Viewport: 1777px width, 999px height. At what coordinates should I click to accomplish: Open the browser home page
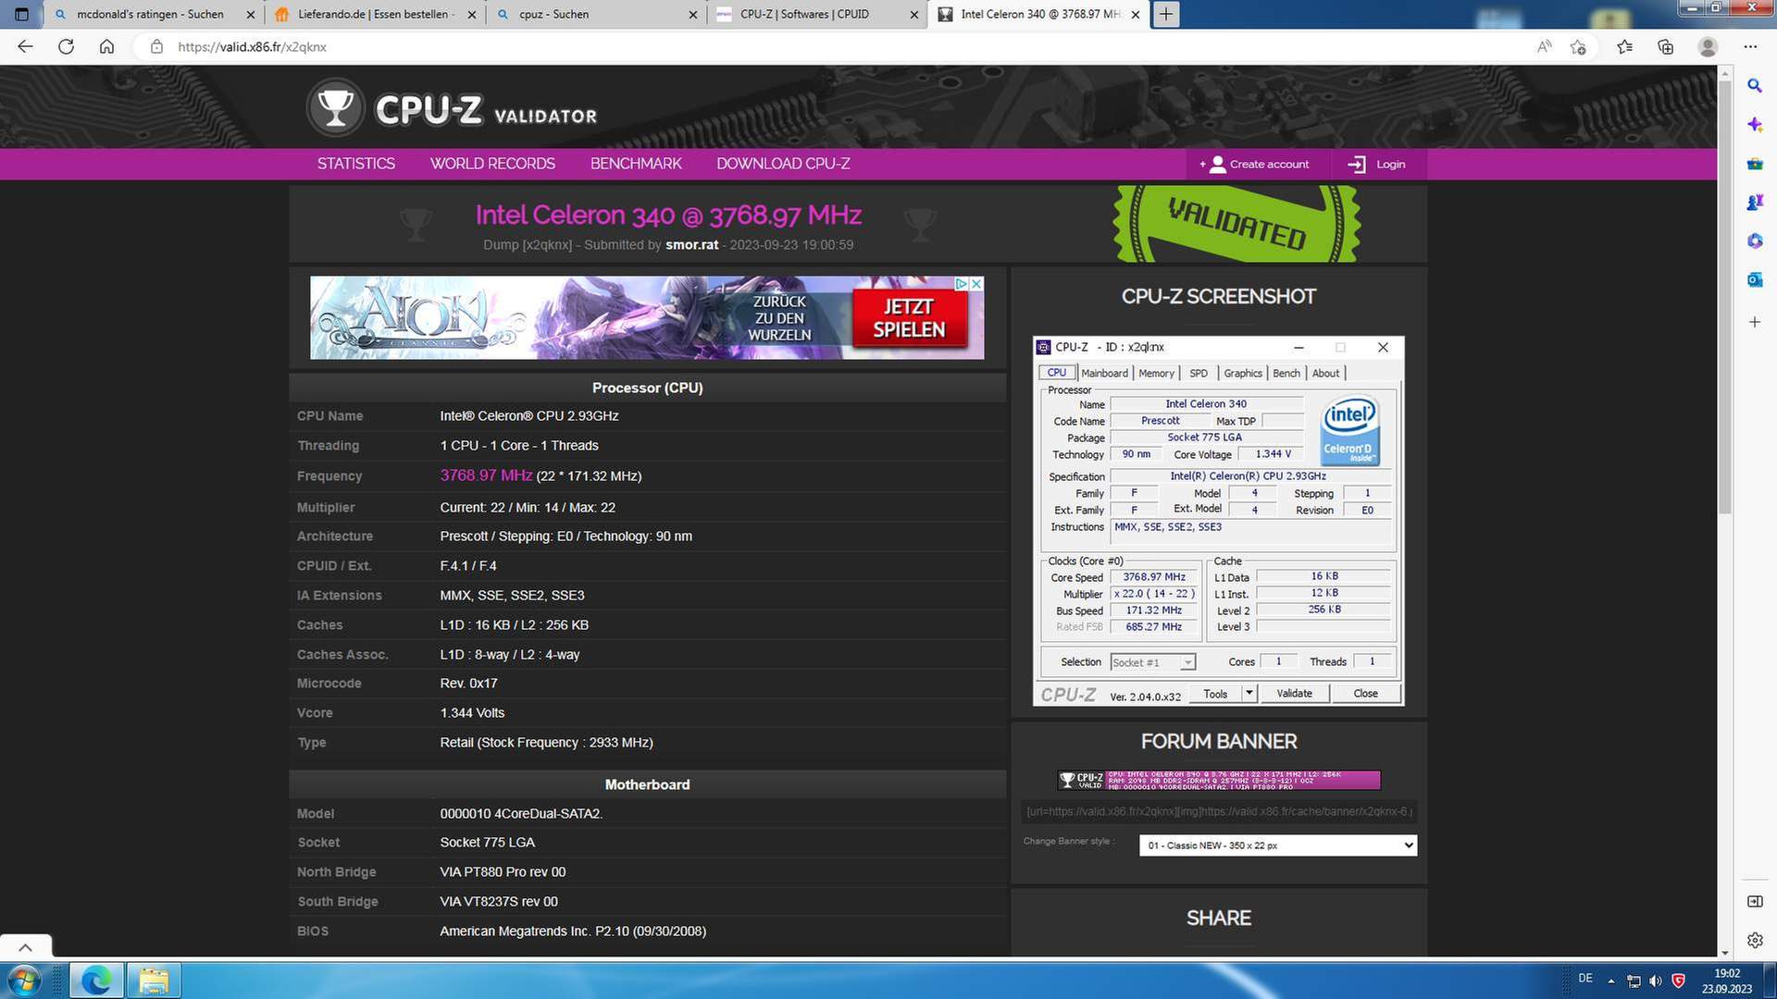coord(107,46)
